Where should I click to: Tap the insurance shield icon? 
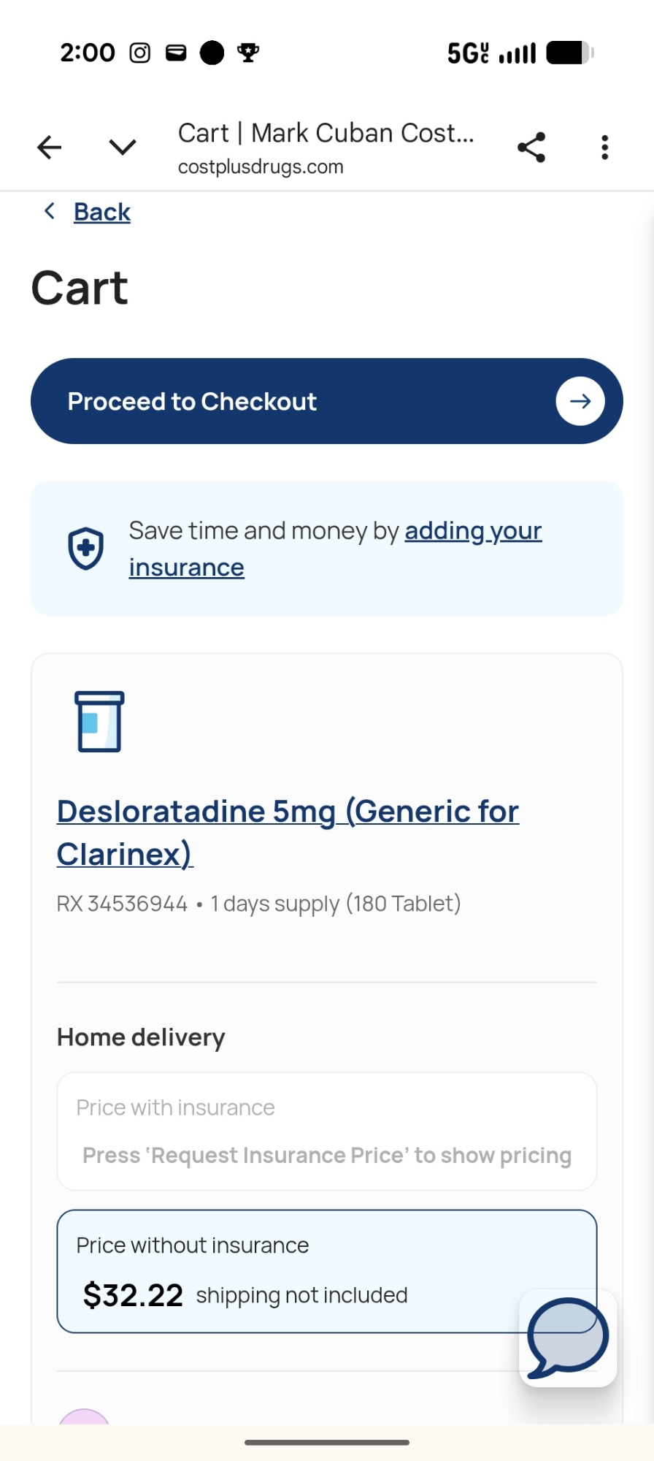(x=86, y=548)
